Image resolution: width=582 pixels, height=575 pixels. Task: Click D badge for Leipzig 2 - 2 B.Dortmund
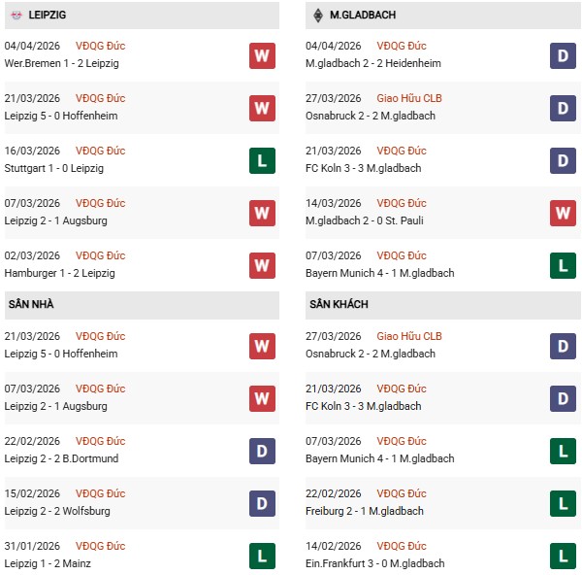[x=262, y=451]
